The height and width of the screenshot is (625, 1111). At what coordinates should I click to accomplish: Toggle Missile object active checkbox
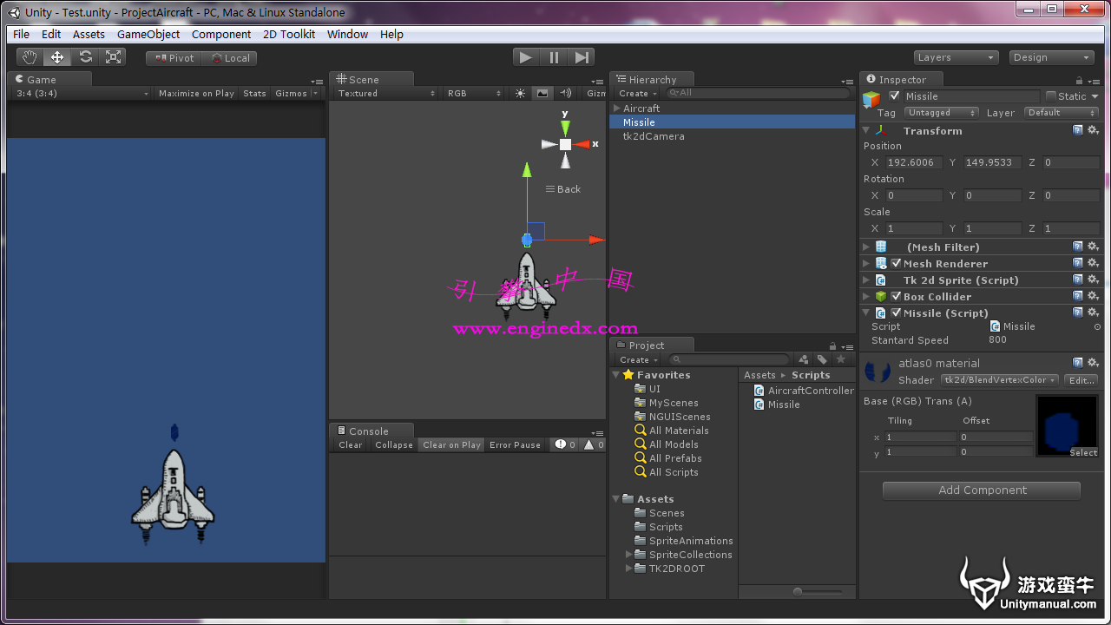click(894, 96)
